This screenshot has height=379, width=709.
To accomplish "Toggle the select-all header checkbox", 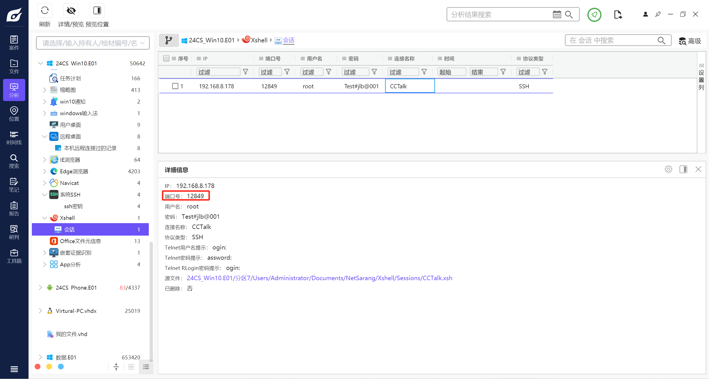I will [166, 58].
